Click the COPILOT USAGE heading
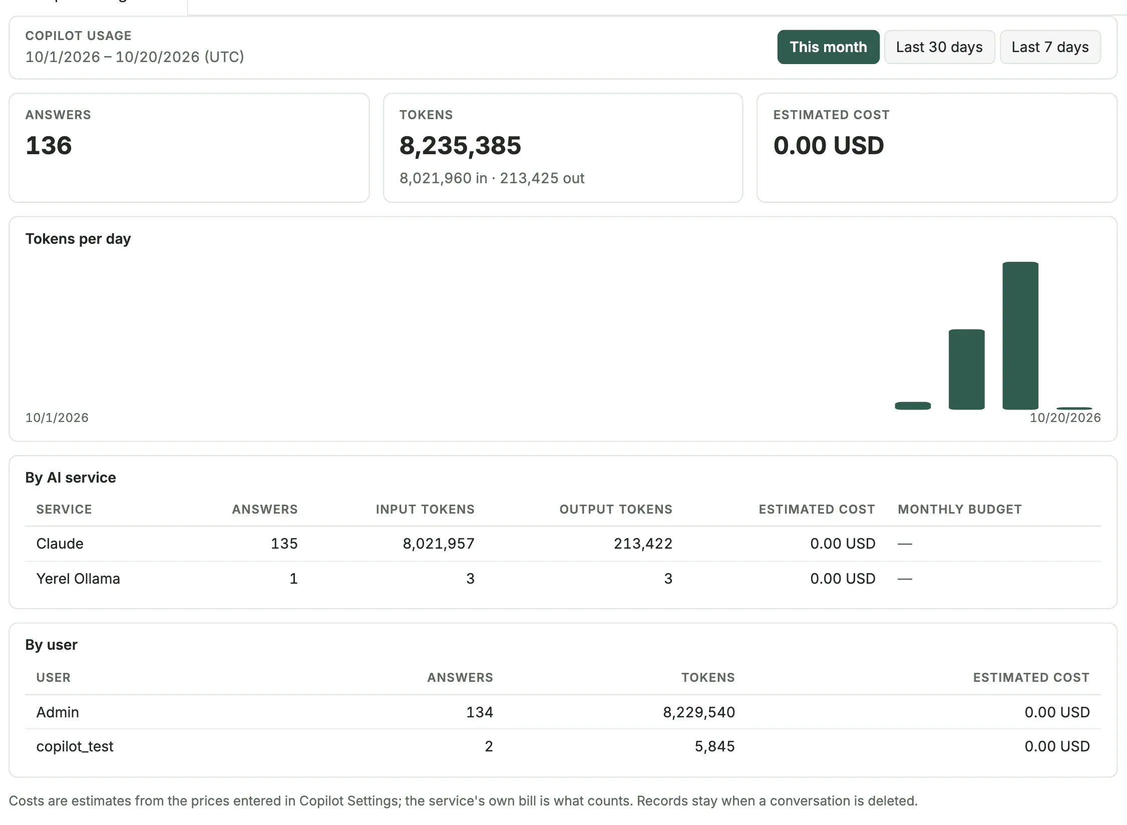This screenshot has width=1127, height=825. pyautogui.click(x=79, y=36)
